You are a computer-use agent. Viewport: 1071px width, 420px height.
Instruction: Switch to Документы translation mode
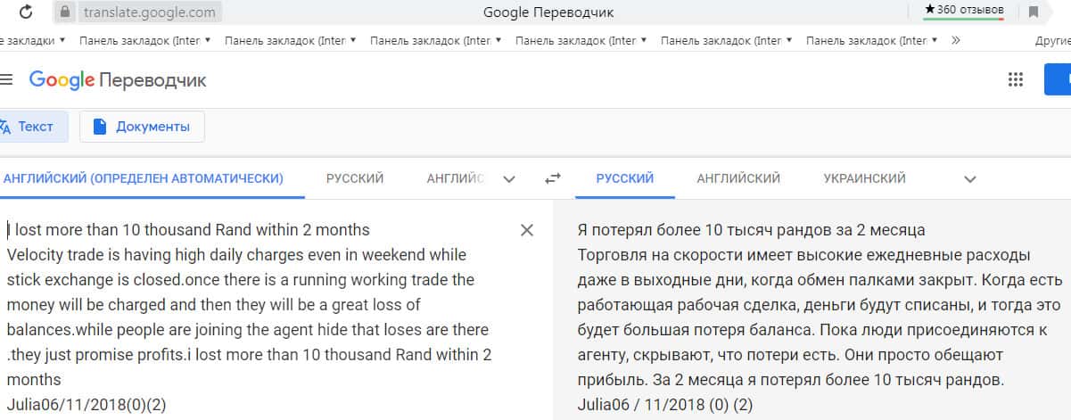coord(142,127)
